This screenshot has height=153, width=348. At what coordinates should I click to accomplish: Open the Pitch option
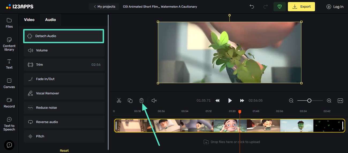coord(64,136)
